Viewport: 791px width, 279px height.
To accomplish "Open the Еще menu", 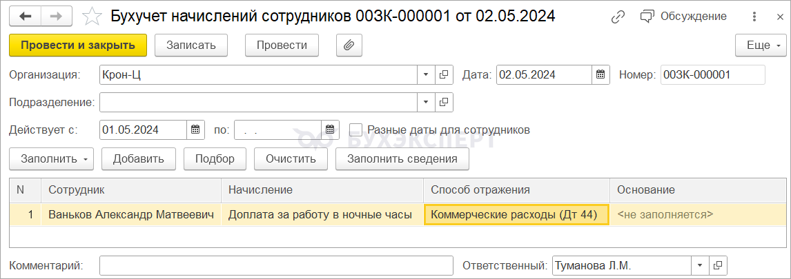I will tap(760, 45).
